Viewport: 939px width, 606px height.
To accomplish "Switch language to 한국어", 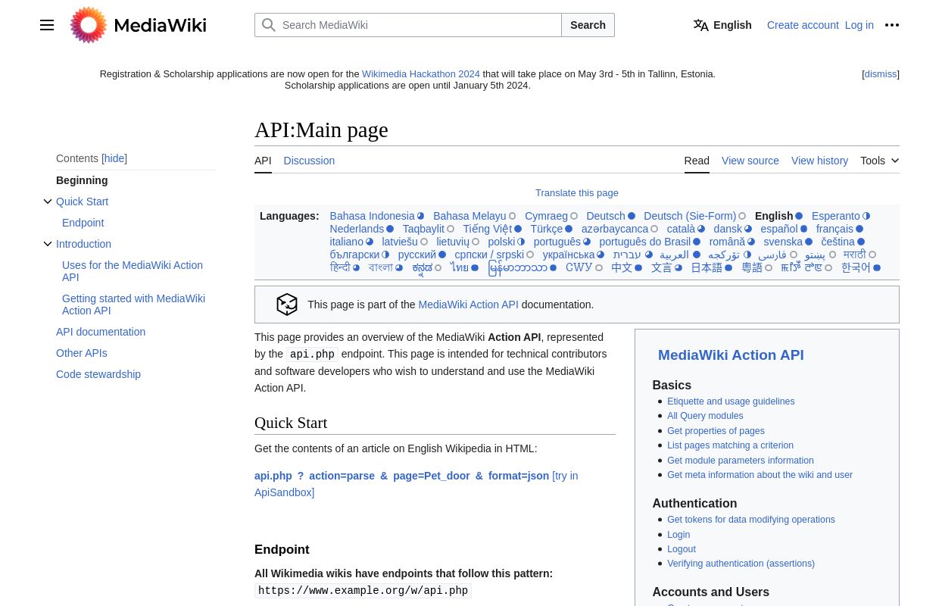I will (x=856, y=267).
